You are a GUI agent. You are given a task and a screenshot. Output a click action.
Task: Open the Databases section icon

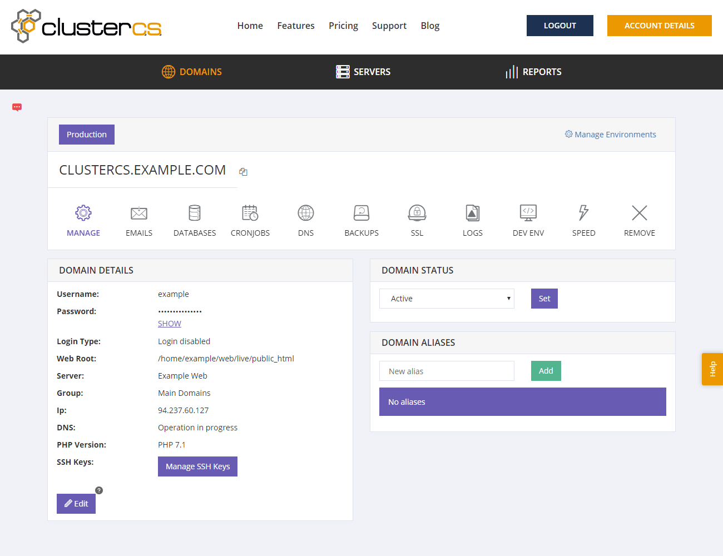(x=195, y=214)
